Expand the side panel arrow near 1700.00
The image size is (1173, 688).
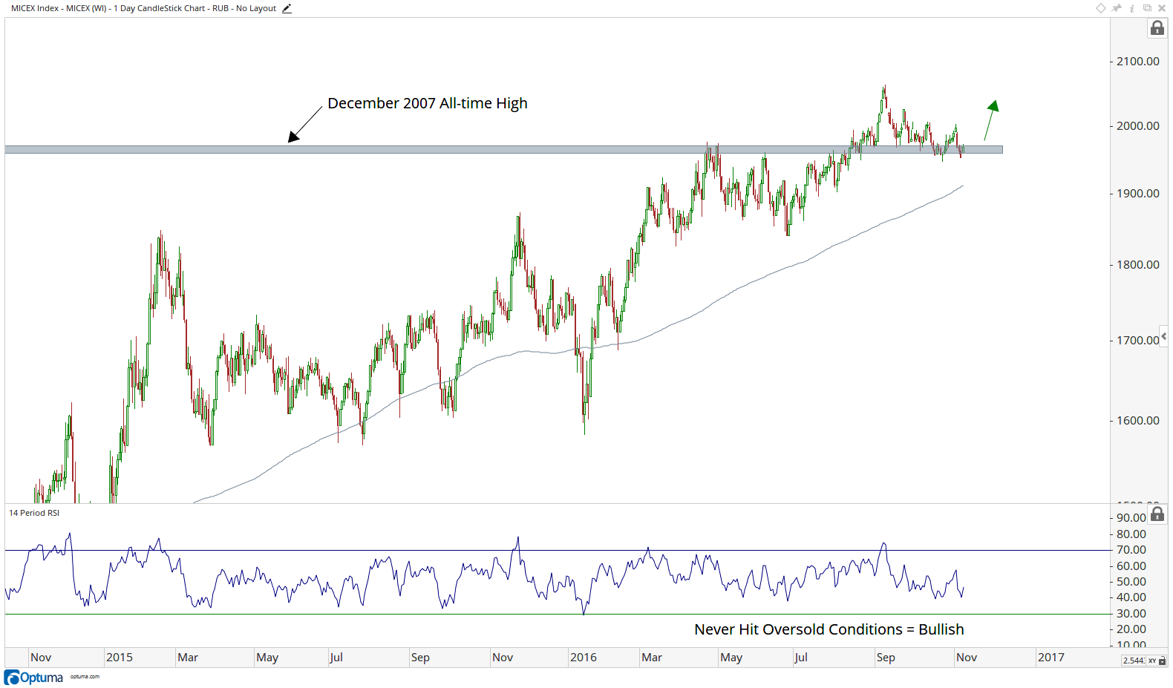coord(1163,336)
